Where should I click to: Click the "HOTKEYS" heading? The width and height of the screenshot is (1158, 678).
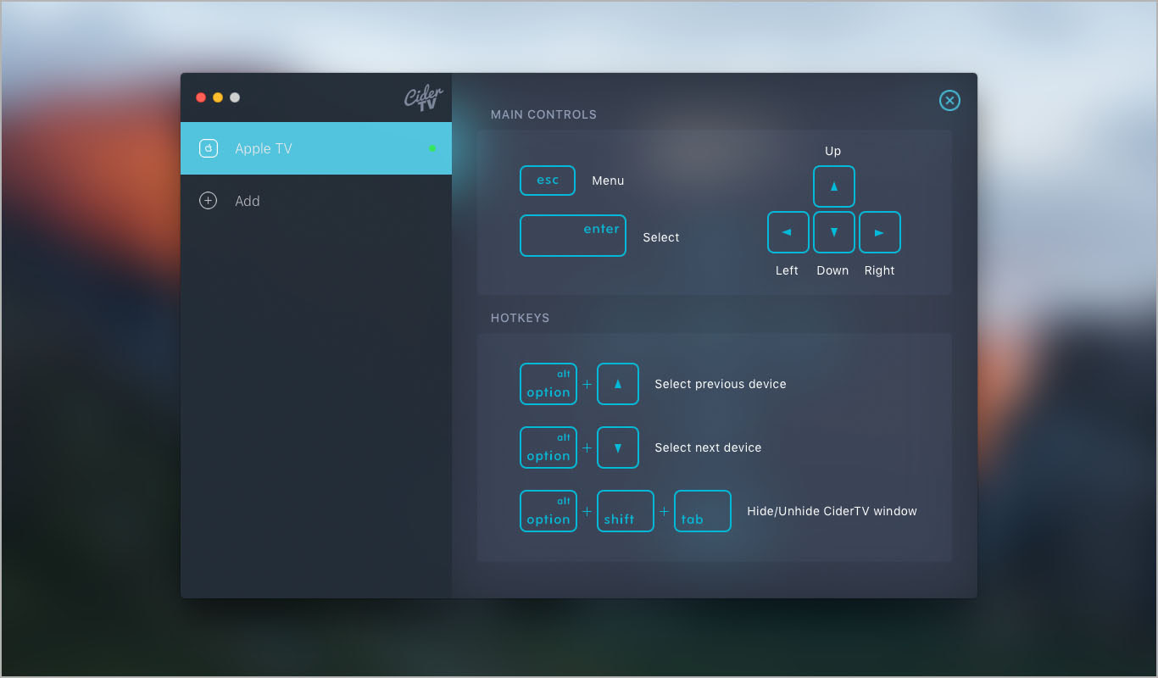(521, 318)
